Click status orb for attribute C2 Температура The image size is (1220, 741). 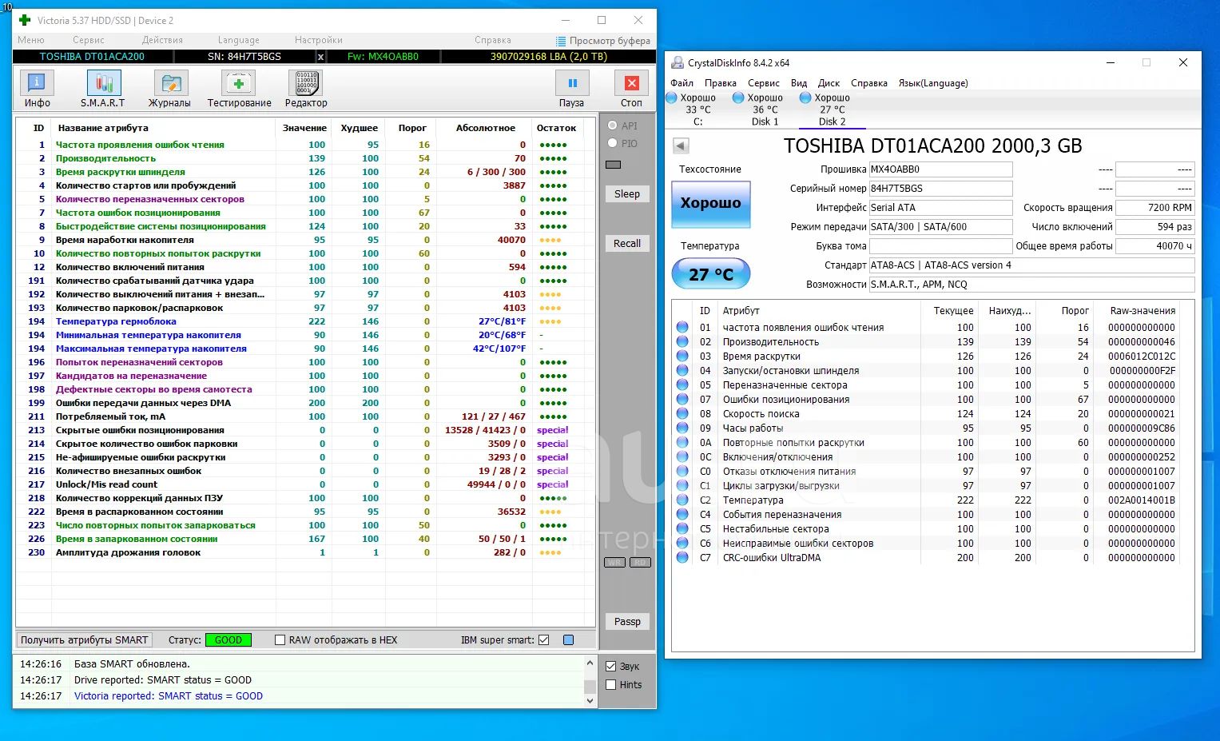(x=682, y=500)
